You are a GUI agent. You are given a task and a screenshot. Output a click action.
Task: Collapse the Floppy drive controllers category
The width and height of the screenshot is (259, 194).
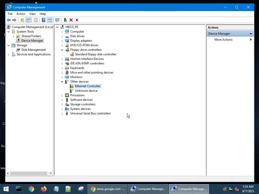[62, 50]
